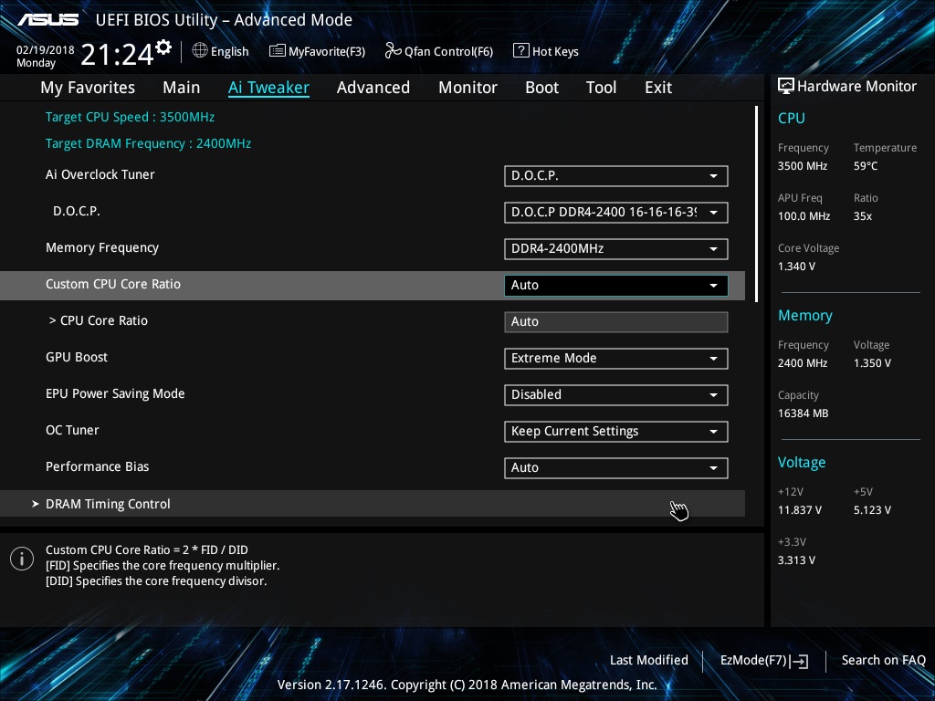Viewport: 935px width, 701px height.
Task: Click CPU frequency value 3500 MHz
Action: point(803,166)
